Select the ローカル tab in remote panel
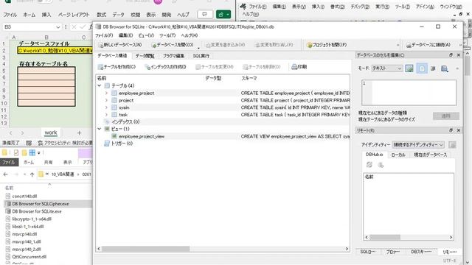The height and width of the screenshot is (265, 472). (x=398, y=155)
